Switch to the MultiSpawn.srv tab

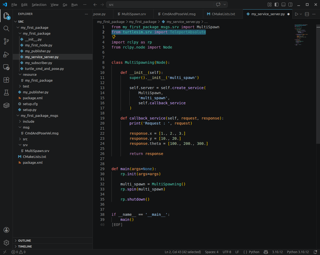(x=134, y=14)
